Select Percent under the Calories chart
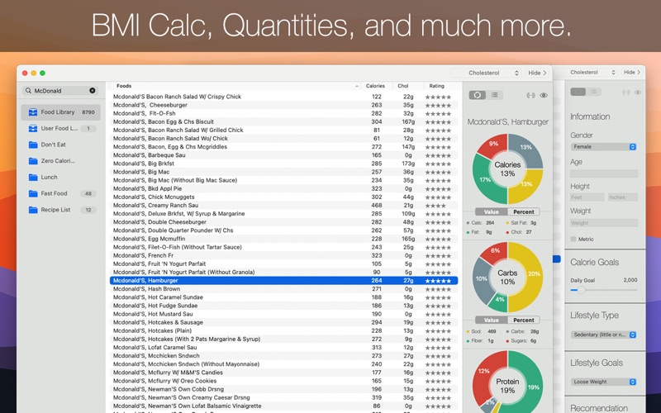This screenshot has width=661, height=413. [x=524, y=212]
